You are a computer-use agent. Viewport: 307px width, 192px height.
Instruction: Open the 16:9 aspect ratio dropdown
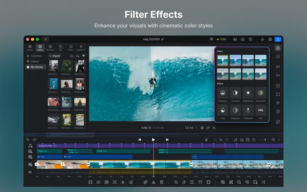[x=191, y=128]
